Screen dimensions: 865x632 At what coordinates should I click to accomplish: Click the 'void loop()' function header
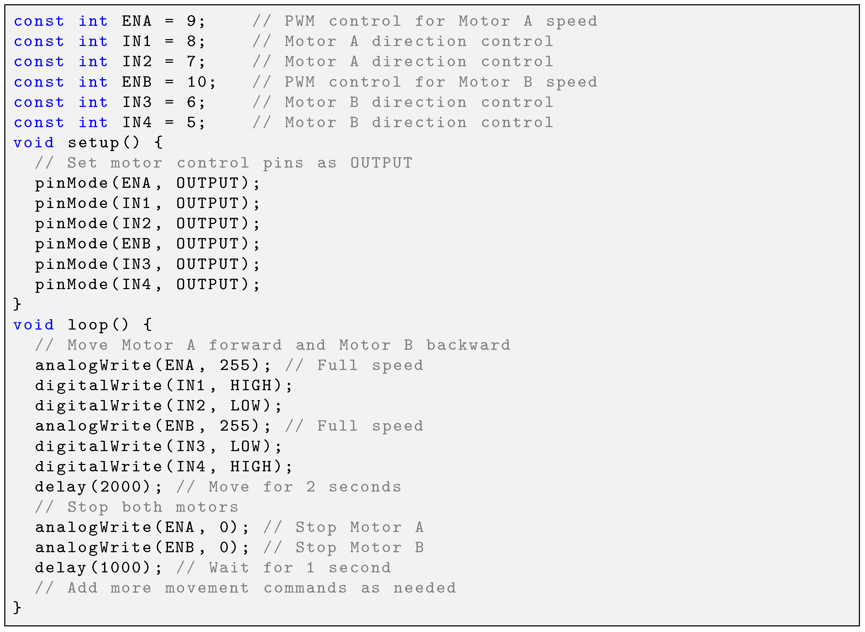pos(83,325)
